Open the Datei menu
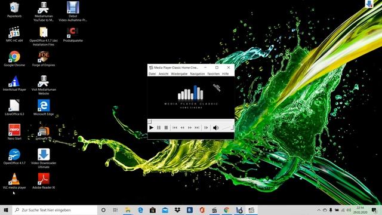Image resolution: width=382 pixels, height=215 pixels. pos(152,73)
